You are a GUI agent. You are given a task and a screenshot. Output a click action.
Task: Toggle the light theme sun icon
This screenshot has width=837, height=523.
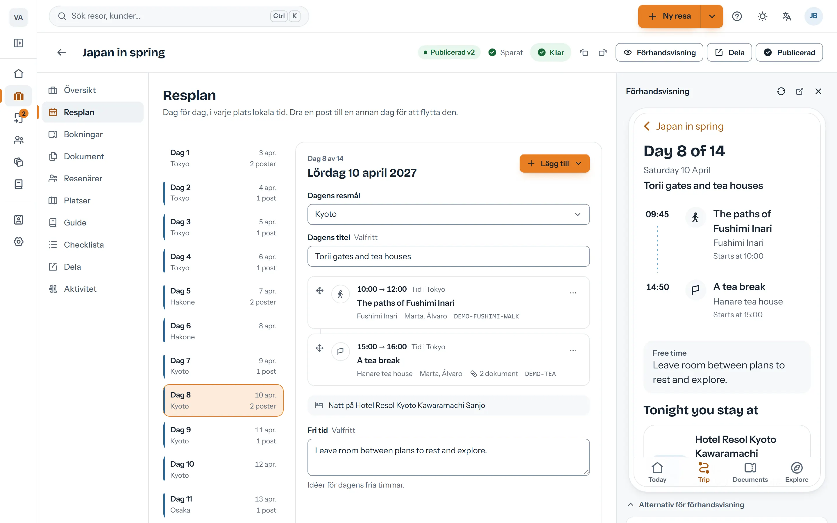point(762,16)
